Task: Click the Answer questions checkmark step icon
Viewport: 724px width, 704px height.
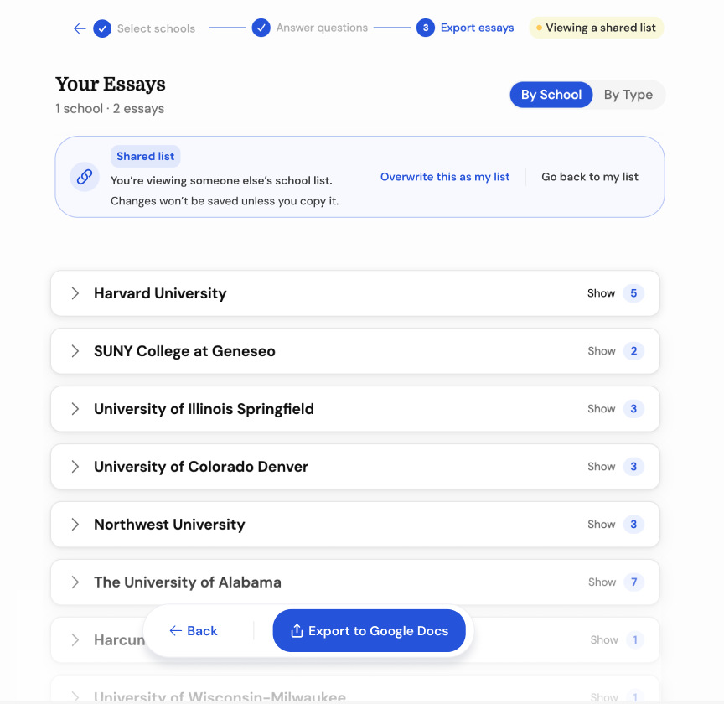Action: coord(261,28)
